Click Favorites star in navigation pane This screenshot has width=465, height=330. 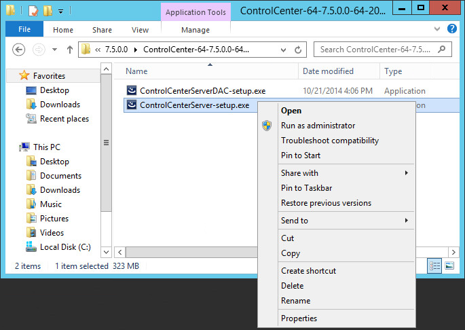24,75
